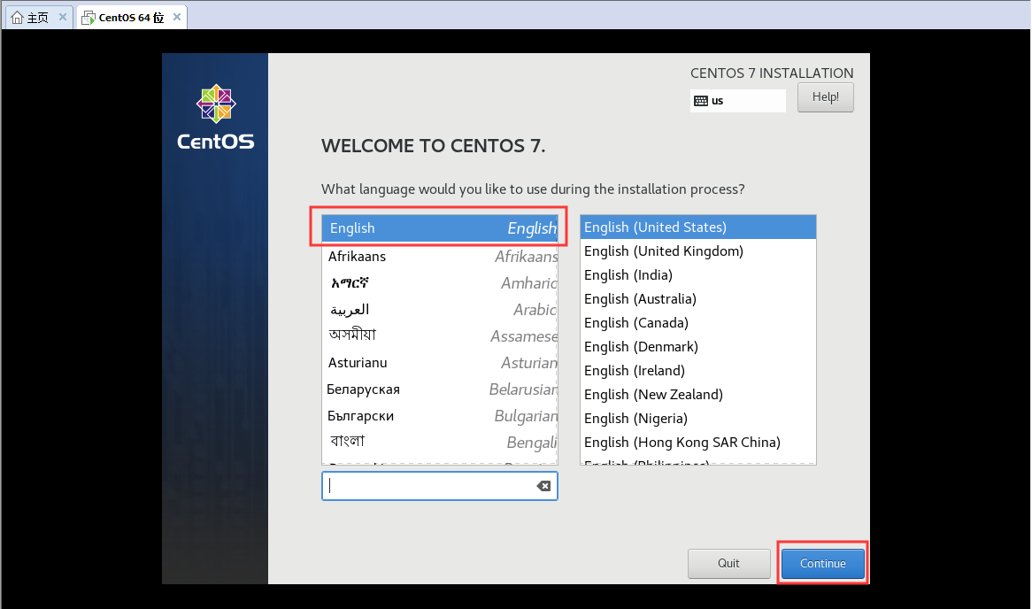Select Belarusian language row
The height and width of the screenshot is (609, 1032).
point(440,389)
